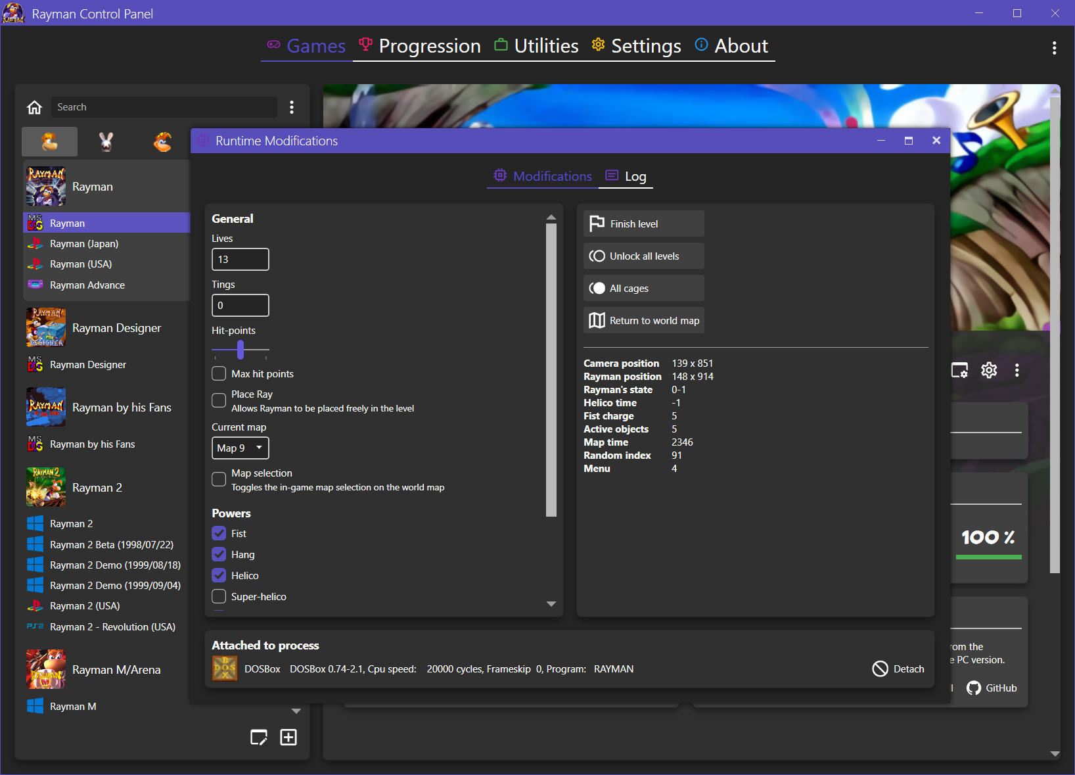Click modifications panel scroll-up arrow
The height and width of the screenshot is (775, 1075).
[551, 217]
